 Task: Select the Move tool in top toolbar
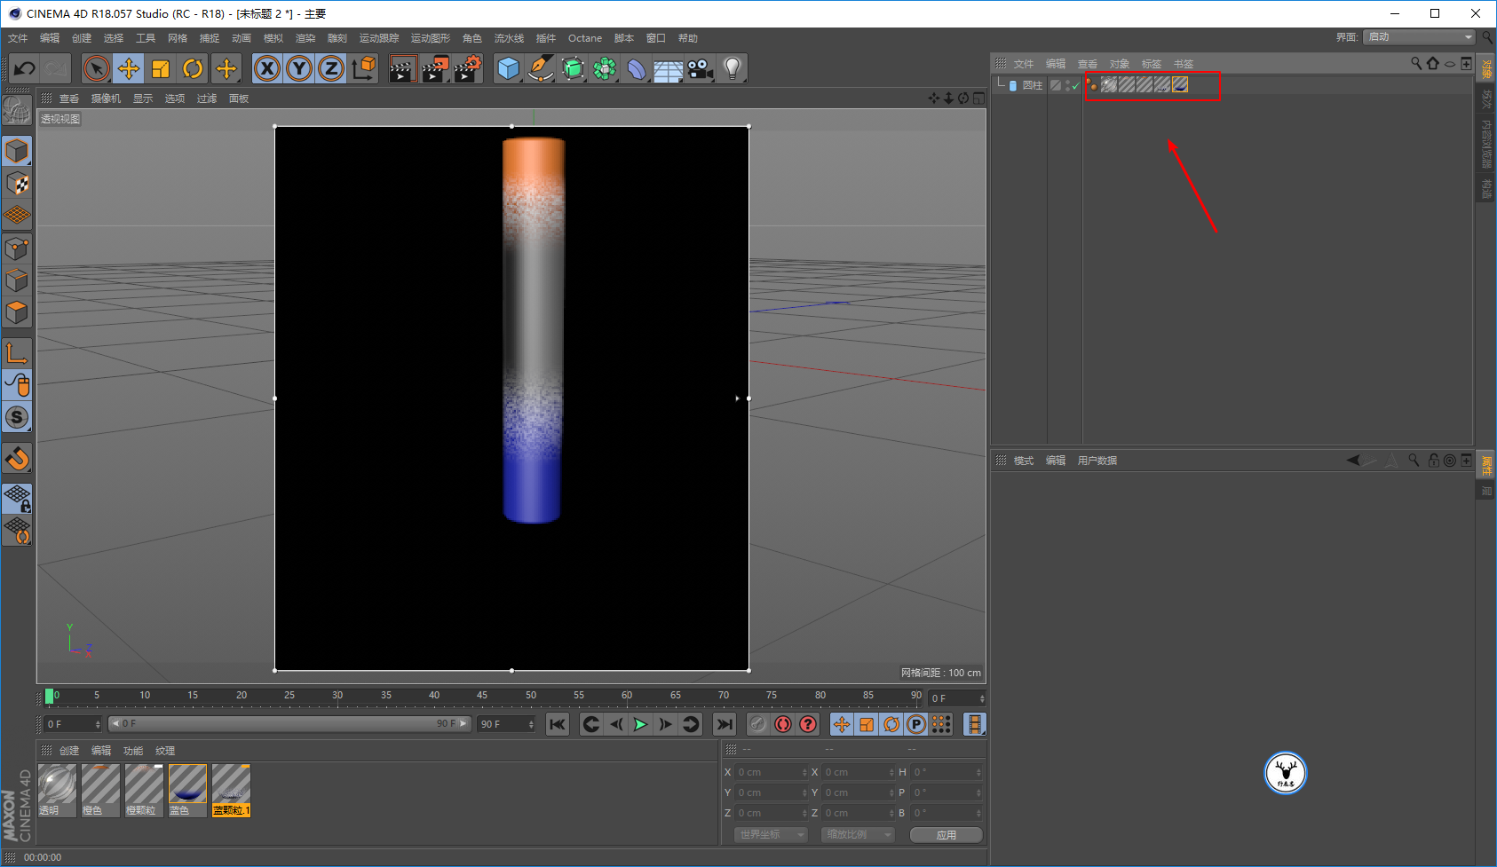(129, 68)
